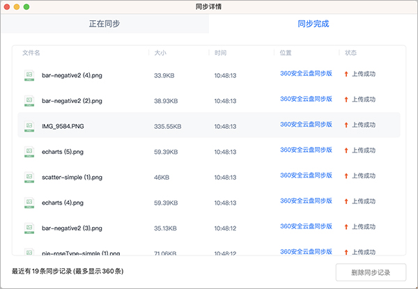This screenshot has width=418, height=289.
Task: Select the thumbnail icon of echarts (5).png
Action: point(29,152)
